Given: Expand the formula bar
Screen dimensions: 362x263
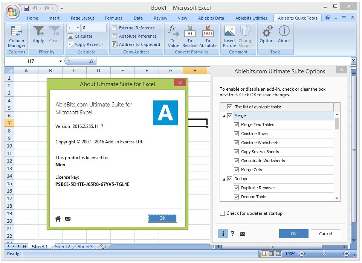Looking at the screenshot, I should coord(353,61).
